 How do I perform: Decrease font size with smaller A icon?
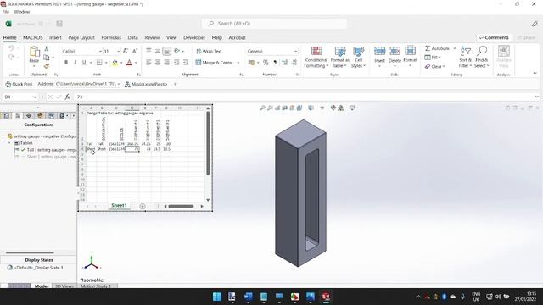135,51
